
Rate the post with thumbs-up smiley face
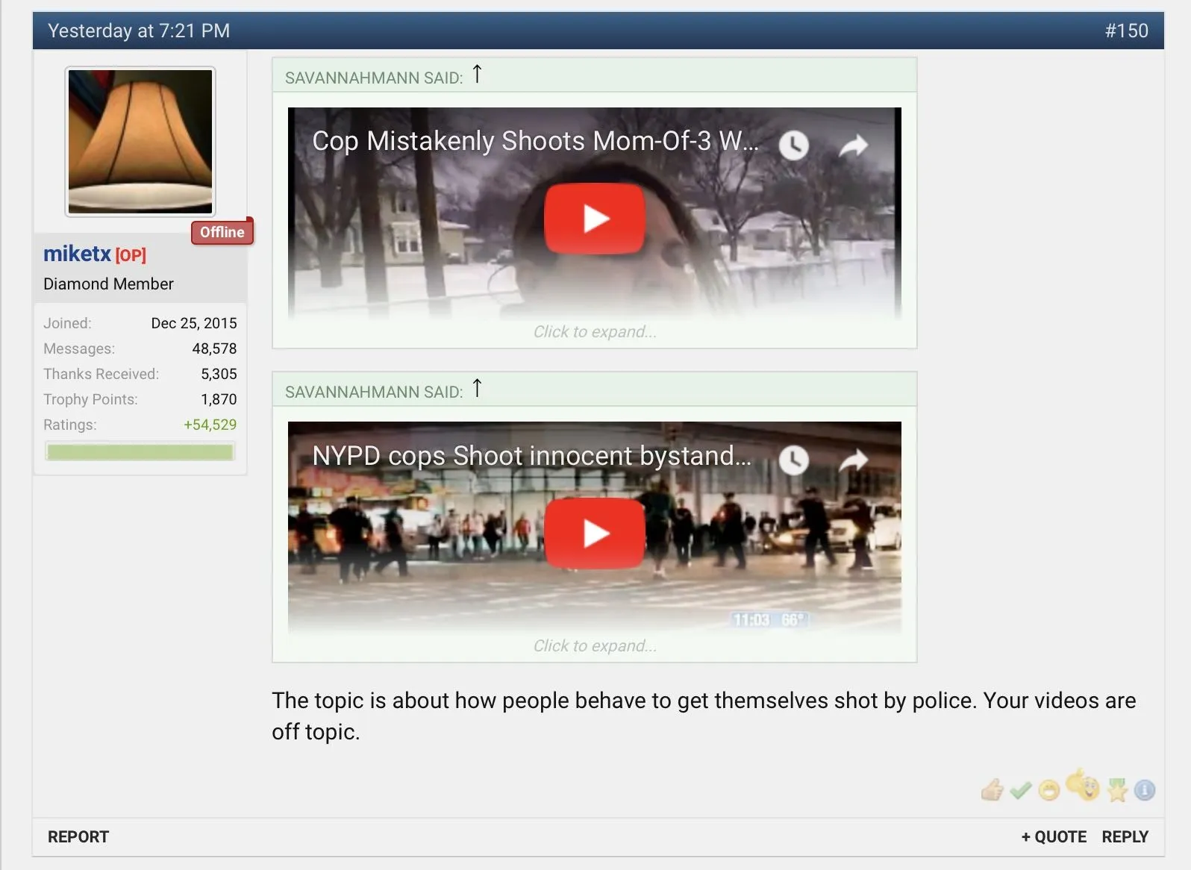click(1083, 785)
